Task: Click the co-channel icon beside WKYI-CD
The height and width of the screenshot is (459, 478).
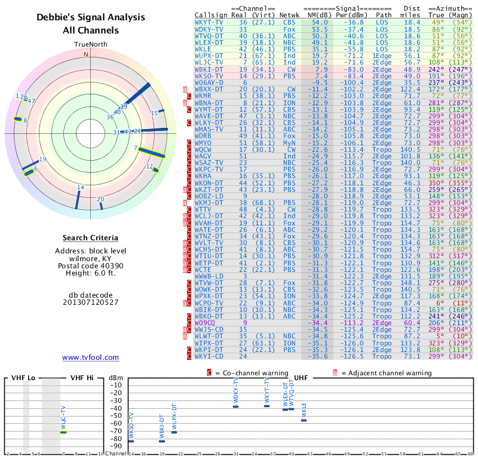Action: click(189, 356)
